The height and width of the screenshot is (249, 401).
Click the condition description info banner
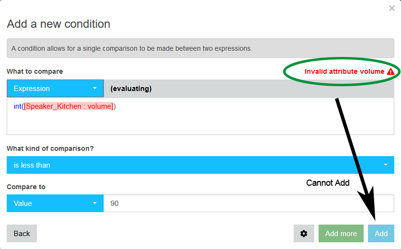pyautogui.click(x=200, y=48)
